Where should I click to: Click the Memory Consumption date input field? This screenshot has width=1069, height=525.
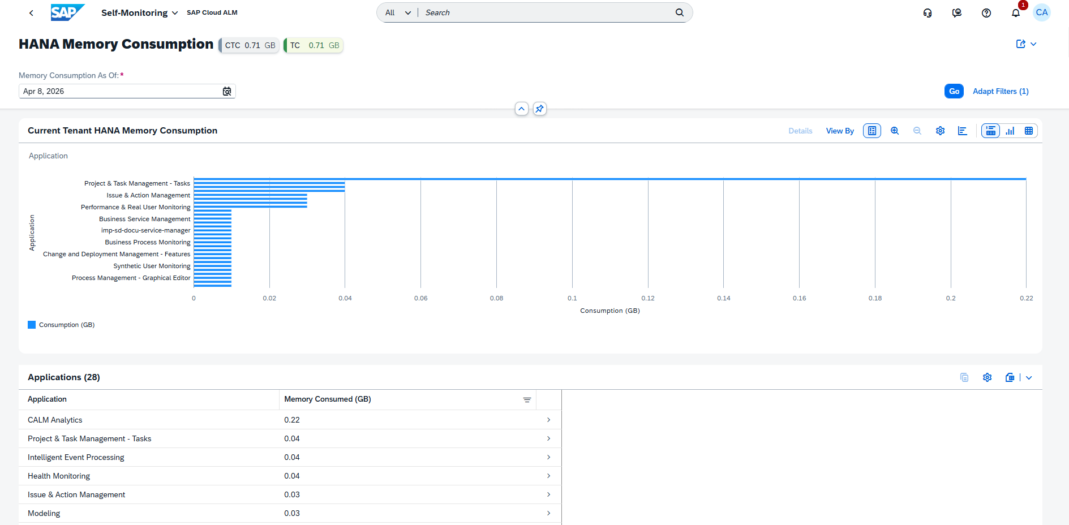(120, 91)
